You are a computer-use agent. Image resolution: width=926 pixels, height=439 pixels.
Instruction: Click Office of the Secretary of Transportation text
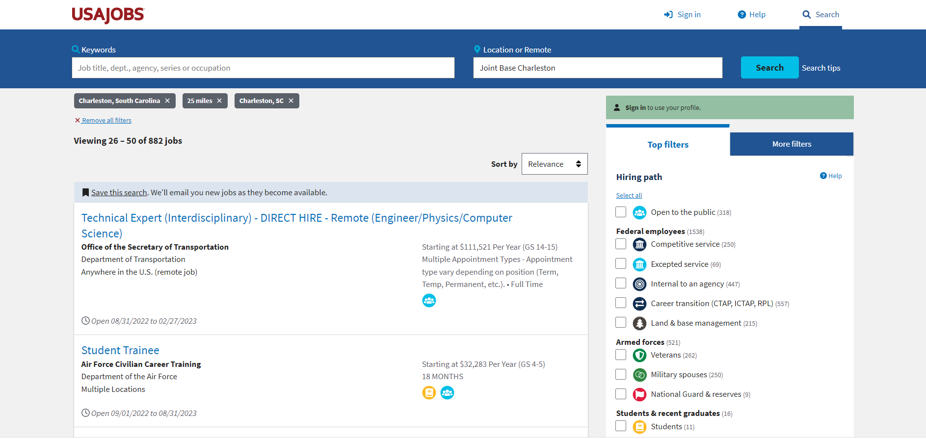(x=155, y=247)
